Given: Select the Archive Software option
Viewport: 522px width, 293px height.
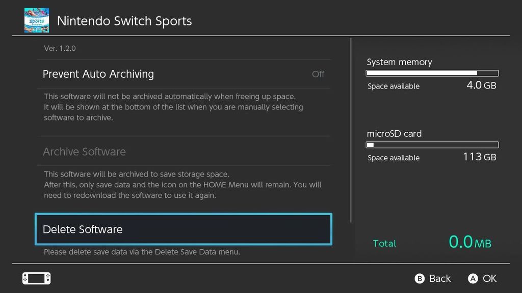Looking at the screenshot, I should pos(184,152).
